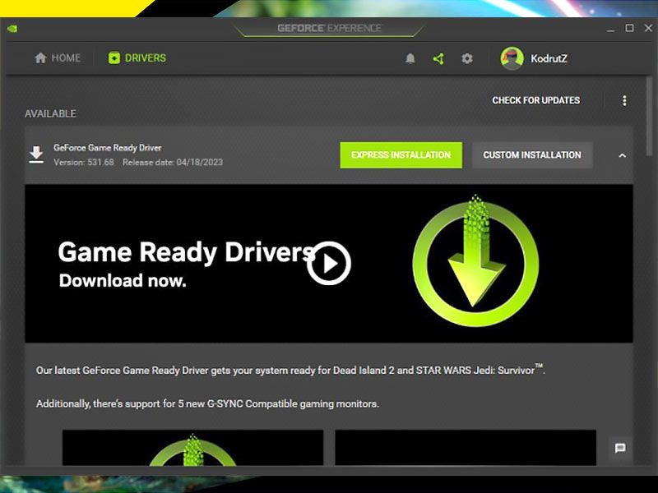
Task: Open the send feedback chat icon
Action: pyautogui.click(x=620, y=448)
